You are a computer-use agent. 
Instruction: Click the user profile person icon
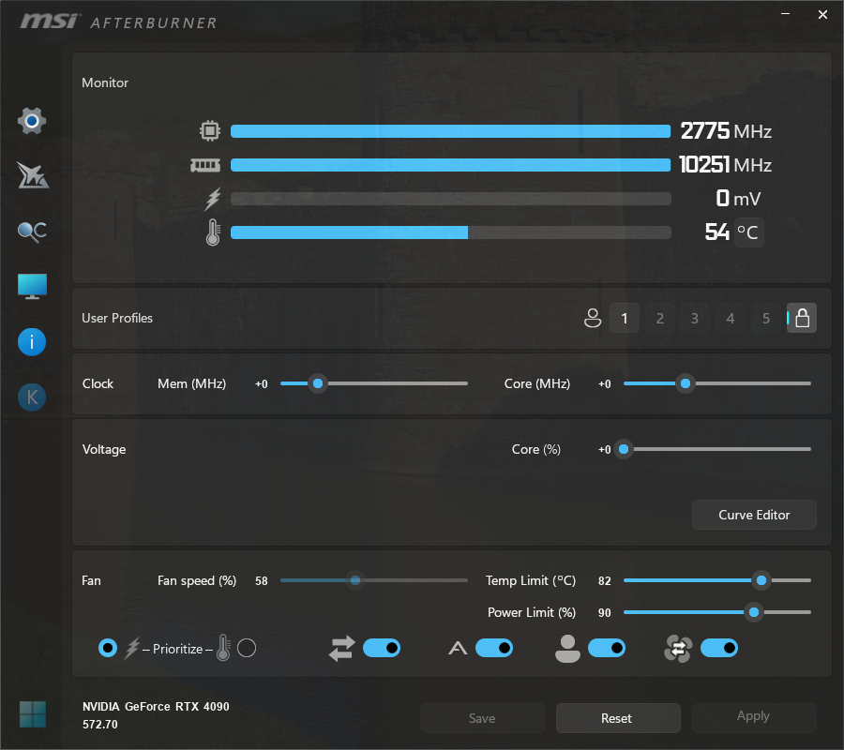(x=593, y=318)
